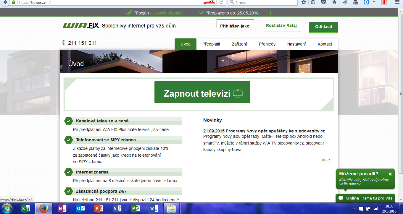Viewport: 403px width, 214px height.
Task: Show bookmarks list icon
Action: tap(313, 2)
